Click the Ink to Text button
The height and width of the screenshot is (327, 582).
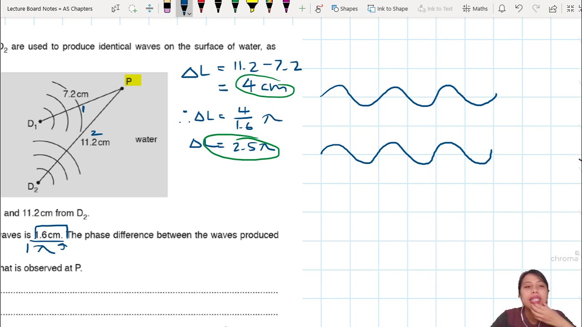click(x=435, y=8)
